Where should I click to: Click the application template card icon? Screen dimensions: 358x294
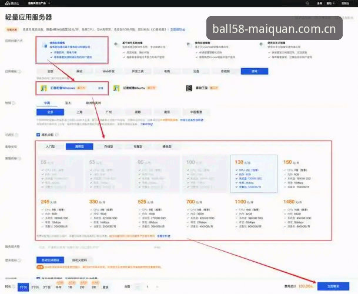pyautogui.click(x=45, y=46)
